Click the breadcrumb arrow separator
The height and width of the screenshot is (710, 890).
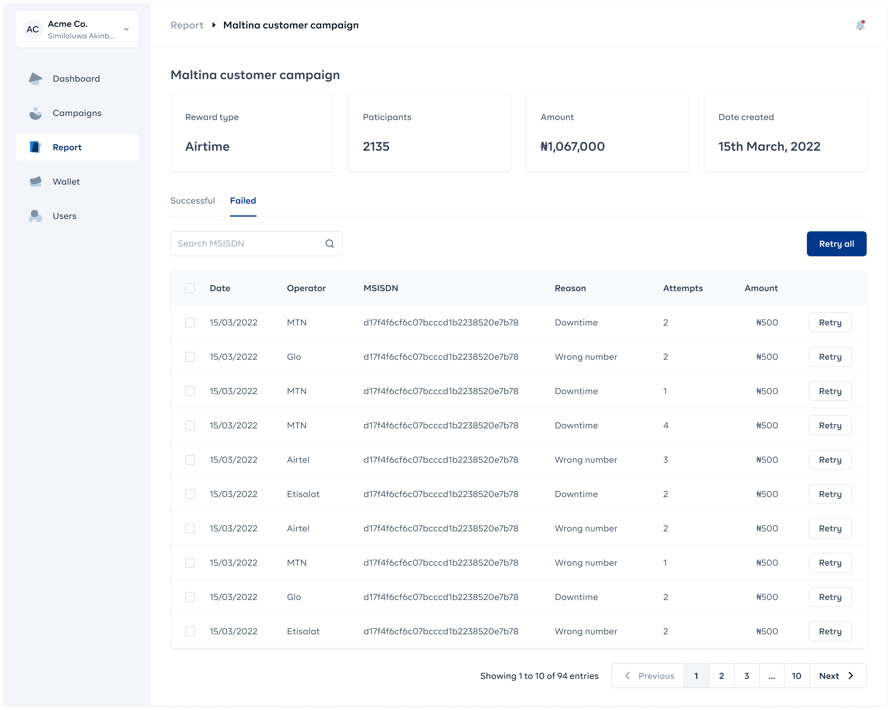pyautogui.click(x=214, y=25)
